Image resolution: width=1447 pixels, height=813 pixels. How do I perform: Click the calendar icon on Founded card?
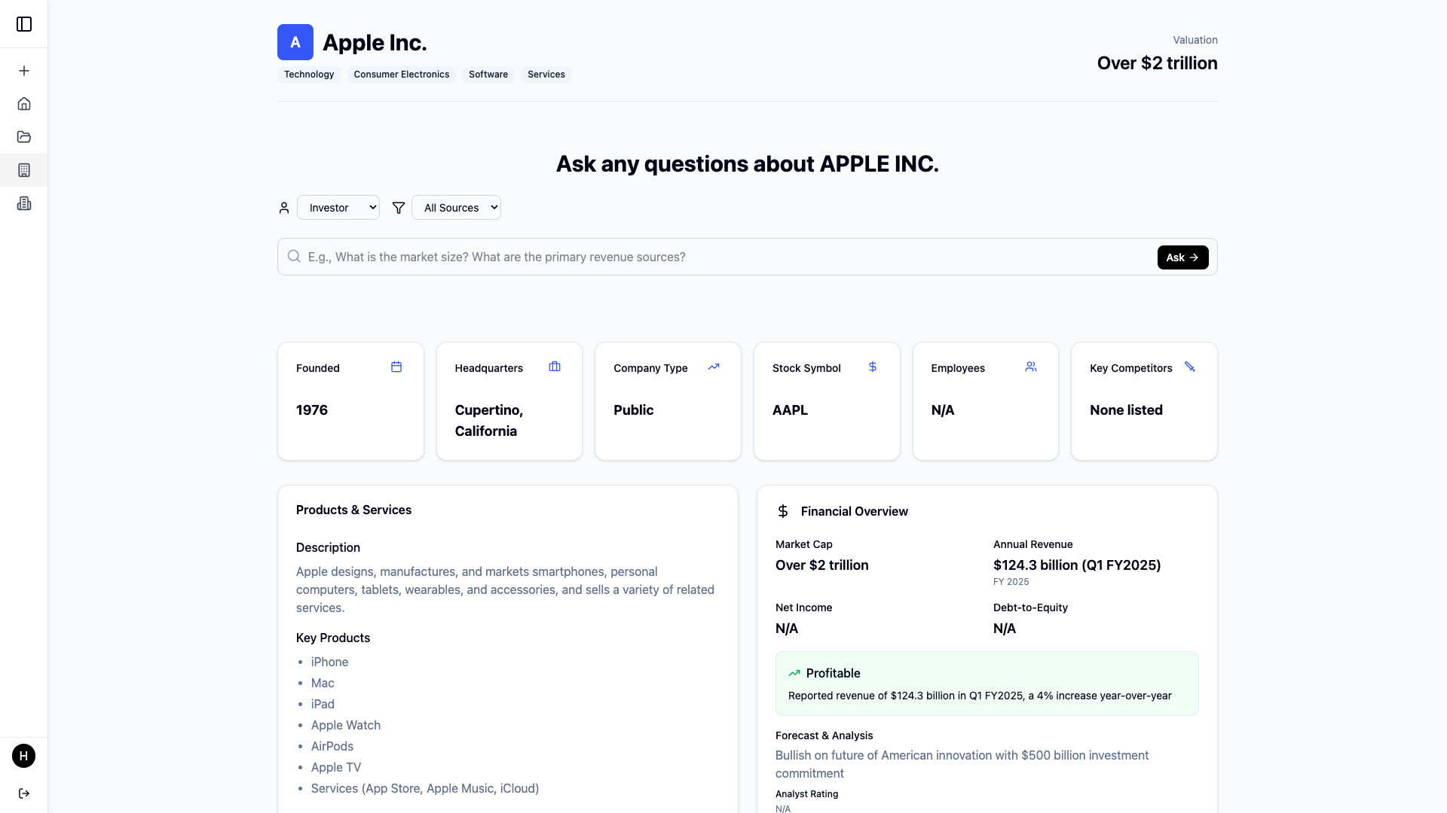(396, 367)
